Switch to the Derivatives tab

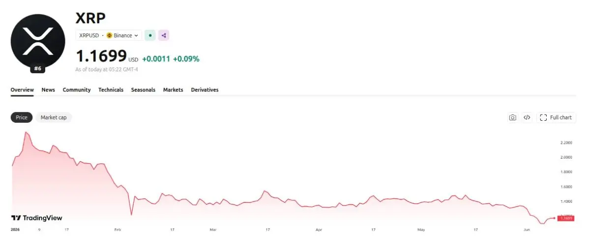tap(205, 90)
